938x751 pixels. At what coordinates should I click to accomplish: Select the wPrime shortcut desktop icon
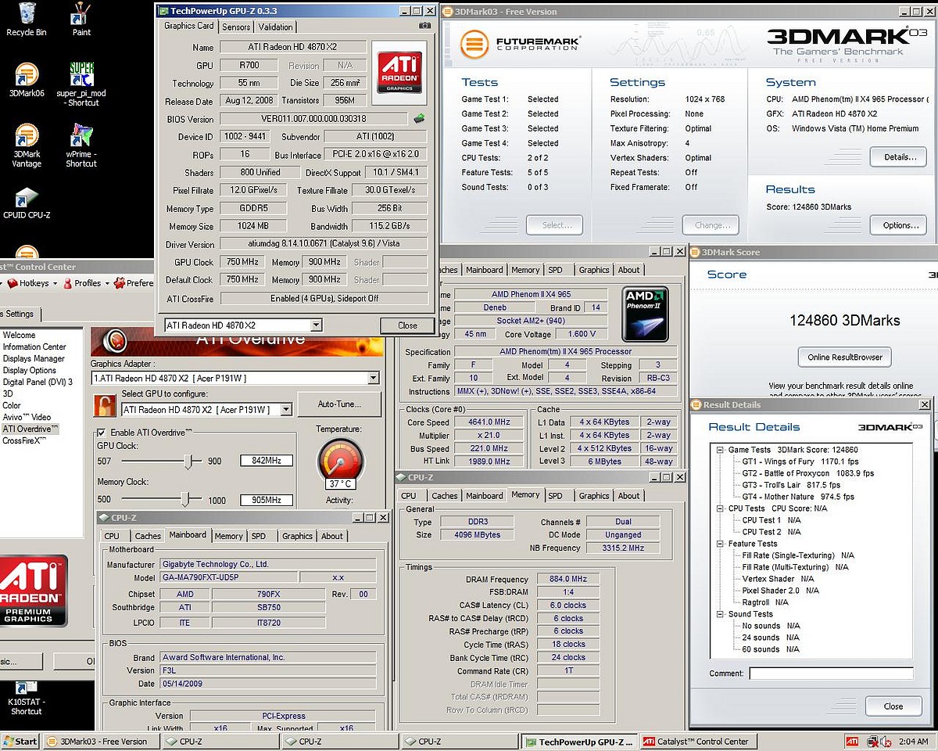pyautogui.click(x=81, y=146)
